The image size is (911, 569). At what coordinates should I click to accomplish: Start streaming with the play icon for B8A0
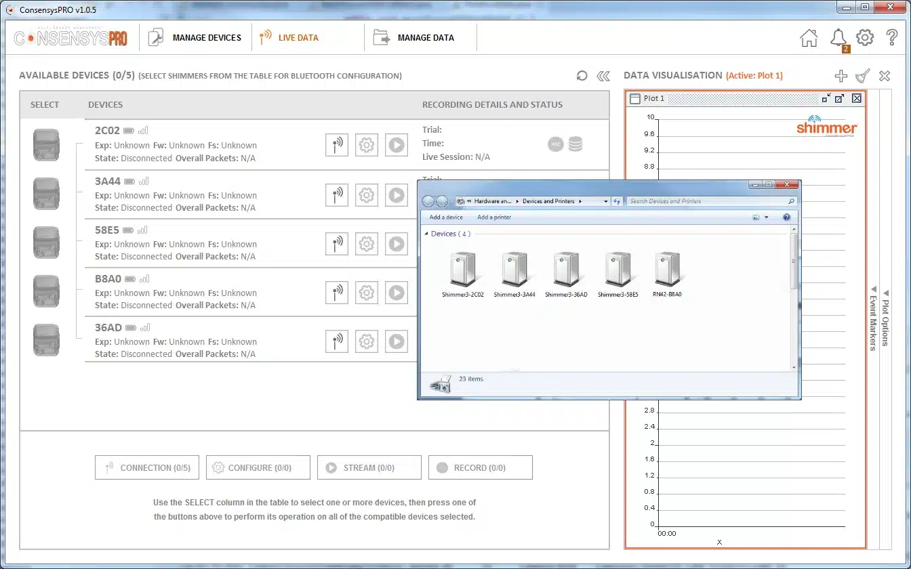[x=397, y=292]
